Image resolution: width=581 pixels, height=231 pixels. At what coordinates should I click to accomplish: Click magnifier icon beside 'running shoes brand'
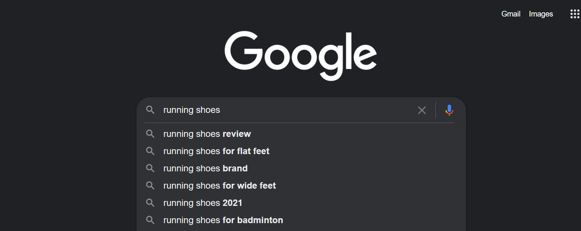point(150,168)
